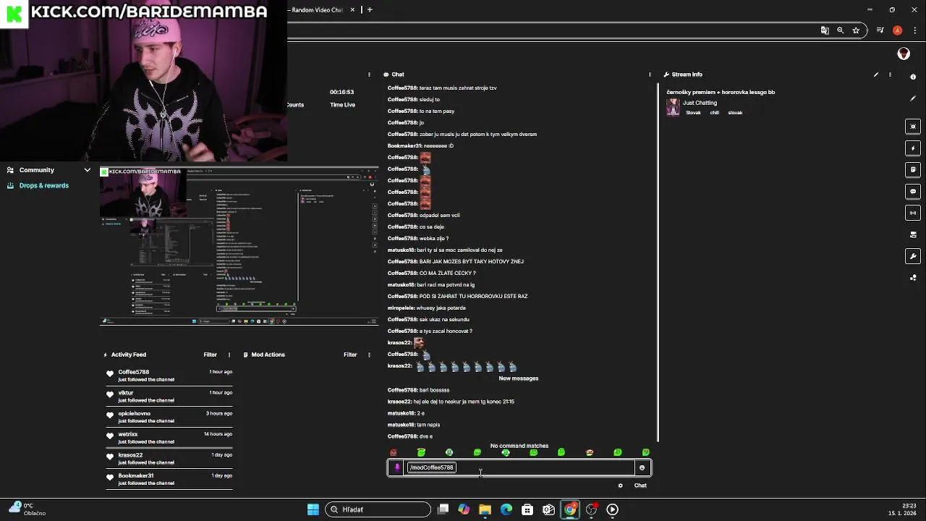Click the Chat panel header
Image resolution: width=926 pixels, height=521 pixels.
(x=398, y=75)
